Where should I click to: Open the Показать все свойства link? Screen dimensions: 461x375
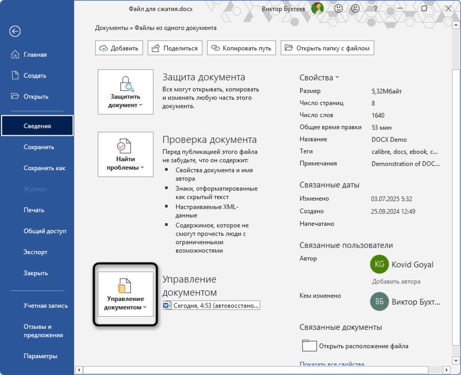click(x=333, y=364)
